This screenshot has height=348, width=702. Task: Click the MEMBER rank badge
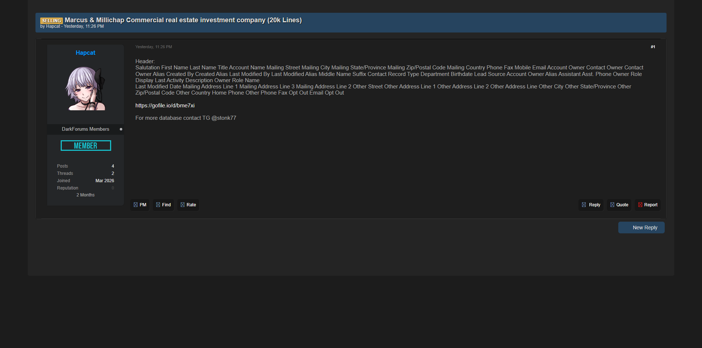click(x=86, y=146)
